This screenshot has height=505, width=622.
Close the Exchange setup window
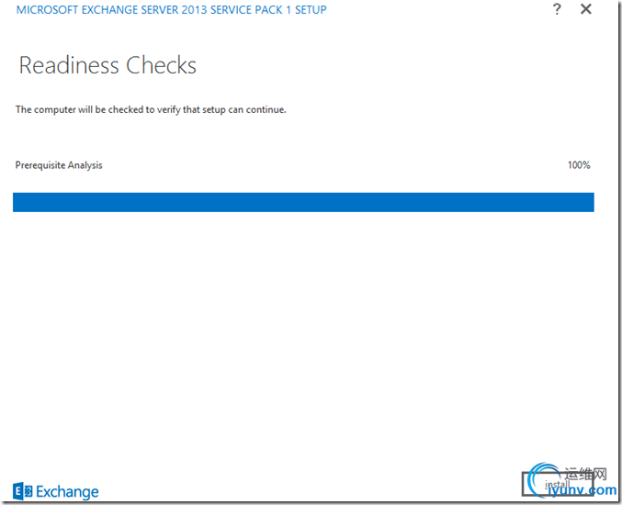[586, 9]
